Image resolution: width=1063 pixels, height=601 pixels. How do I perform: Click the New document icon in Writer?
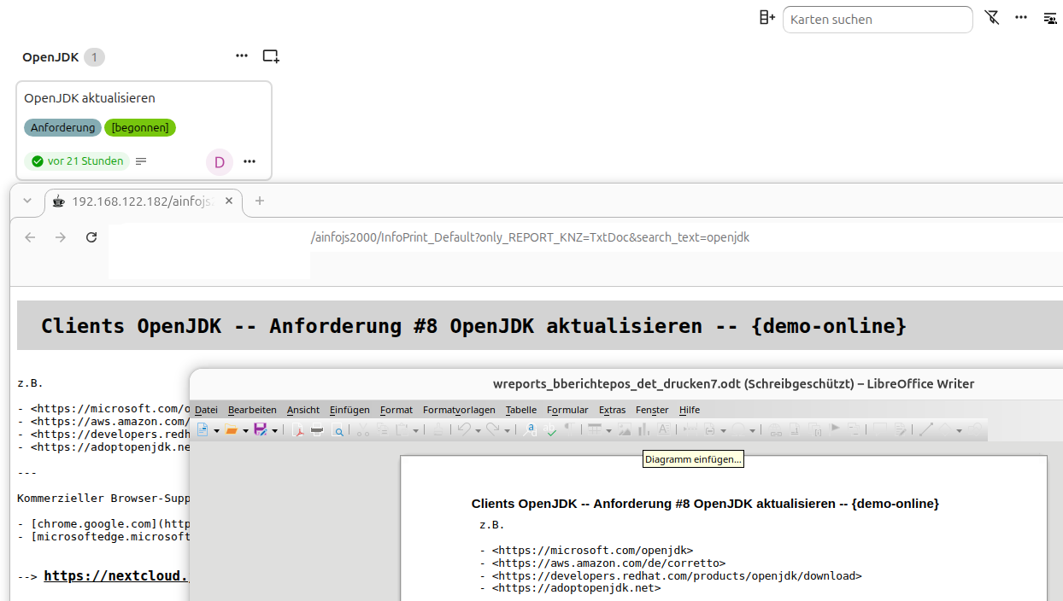[x=203, y=430]
